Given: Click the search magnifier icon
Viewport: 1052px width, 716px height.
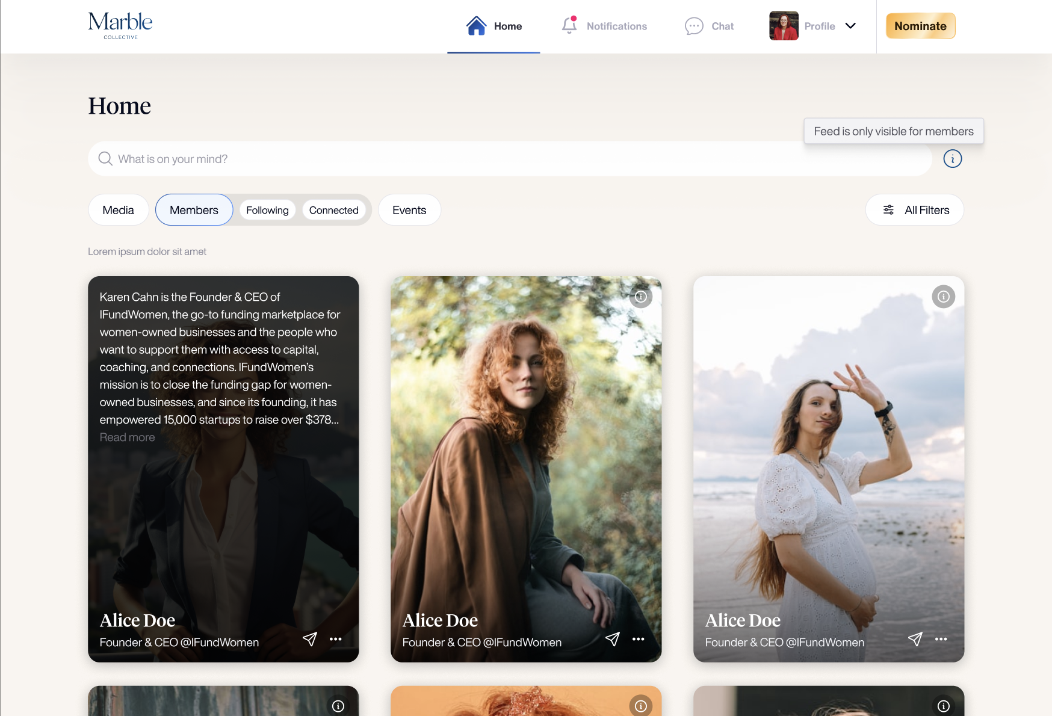Looking at the screenshot, I should click(x=105, y=158).
